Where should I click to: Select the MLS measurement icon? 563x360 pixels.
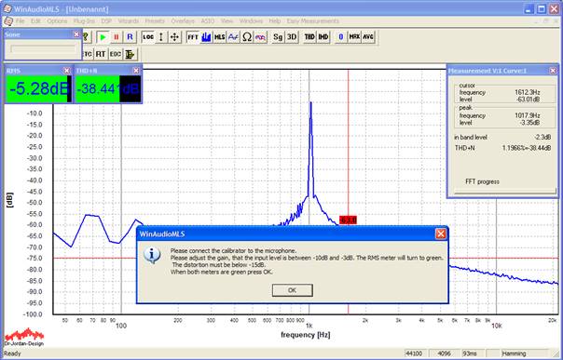219,37
